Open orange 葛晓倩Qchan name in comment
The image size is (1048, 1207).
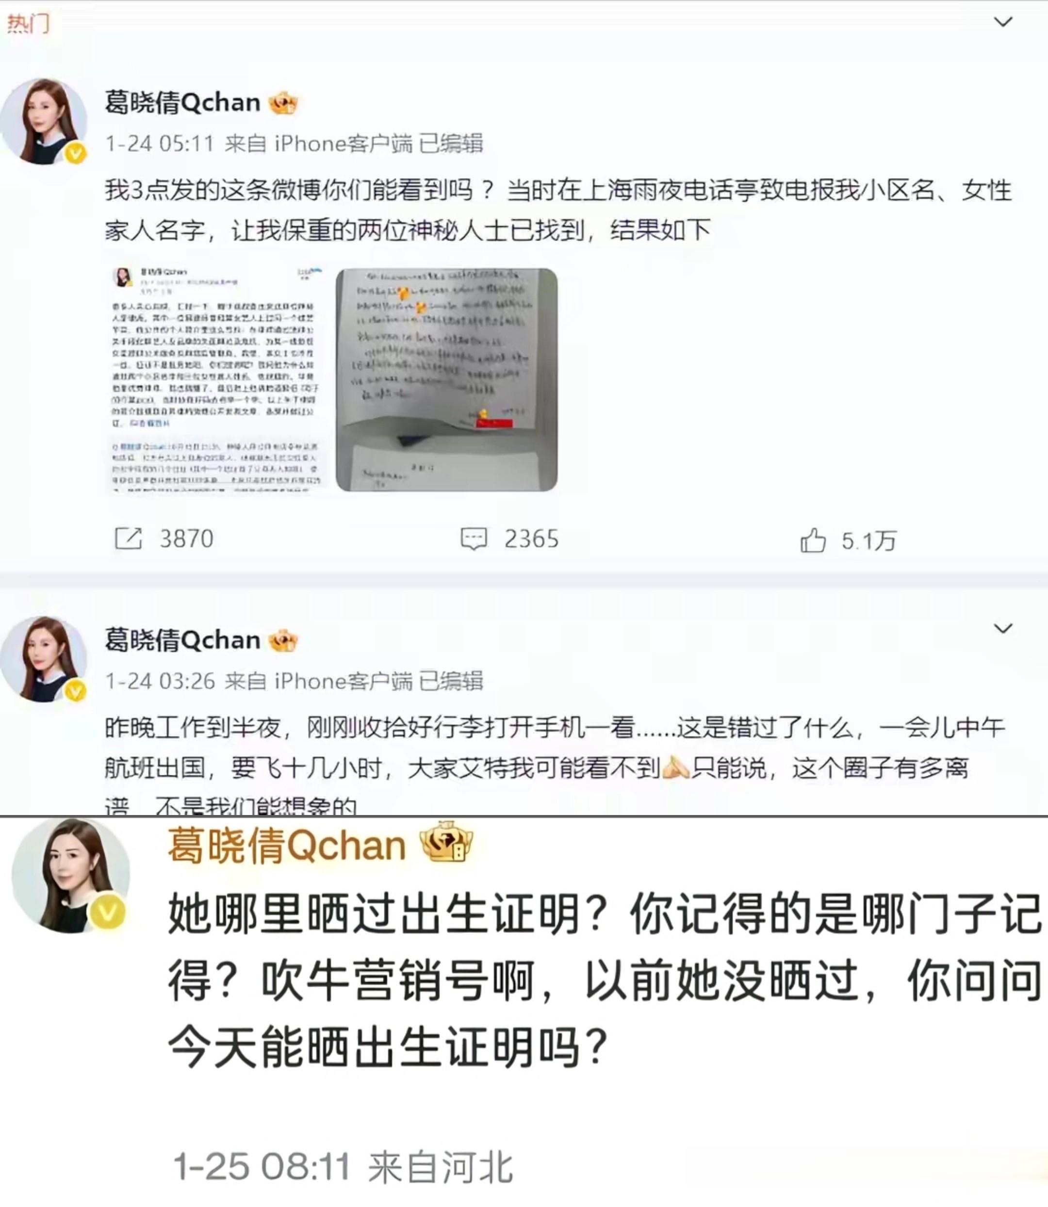click(x=287, y=846)
